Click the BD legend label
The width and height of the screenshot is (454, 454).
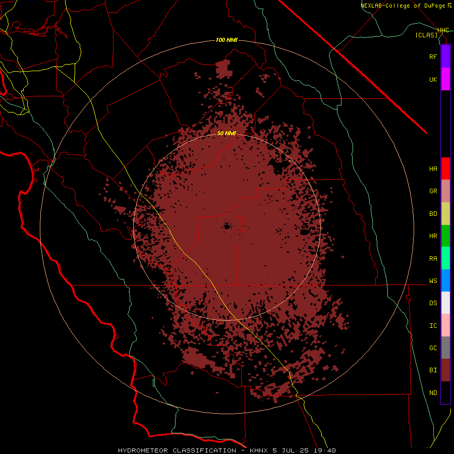pos(433,214)
